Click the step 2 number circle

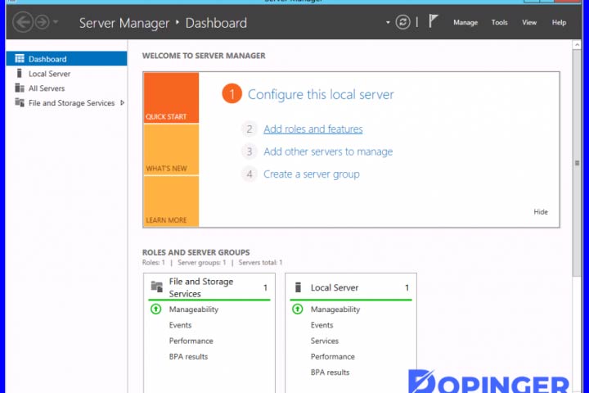pos(249,129)
